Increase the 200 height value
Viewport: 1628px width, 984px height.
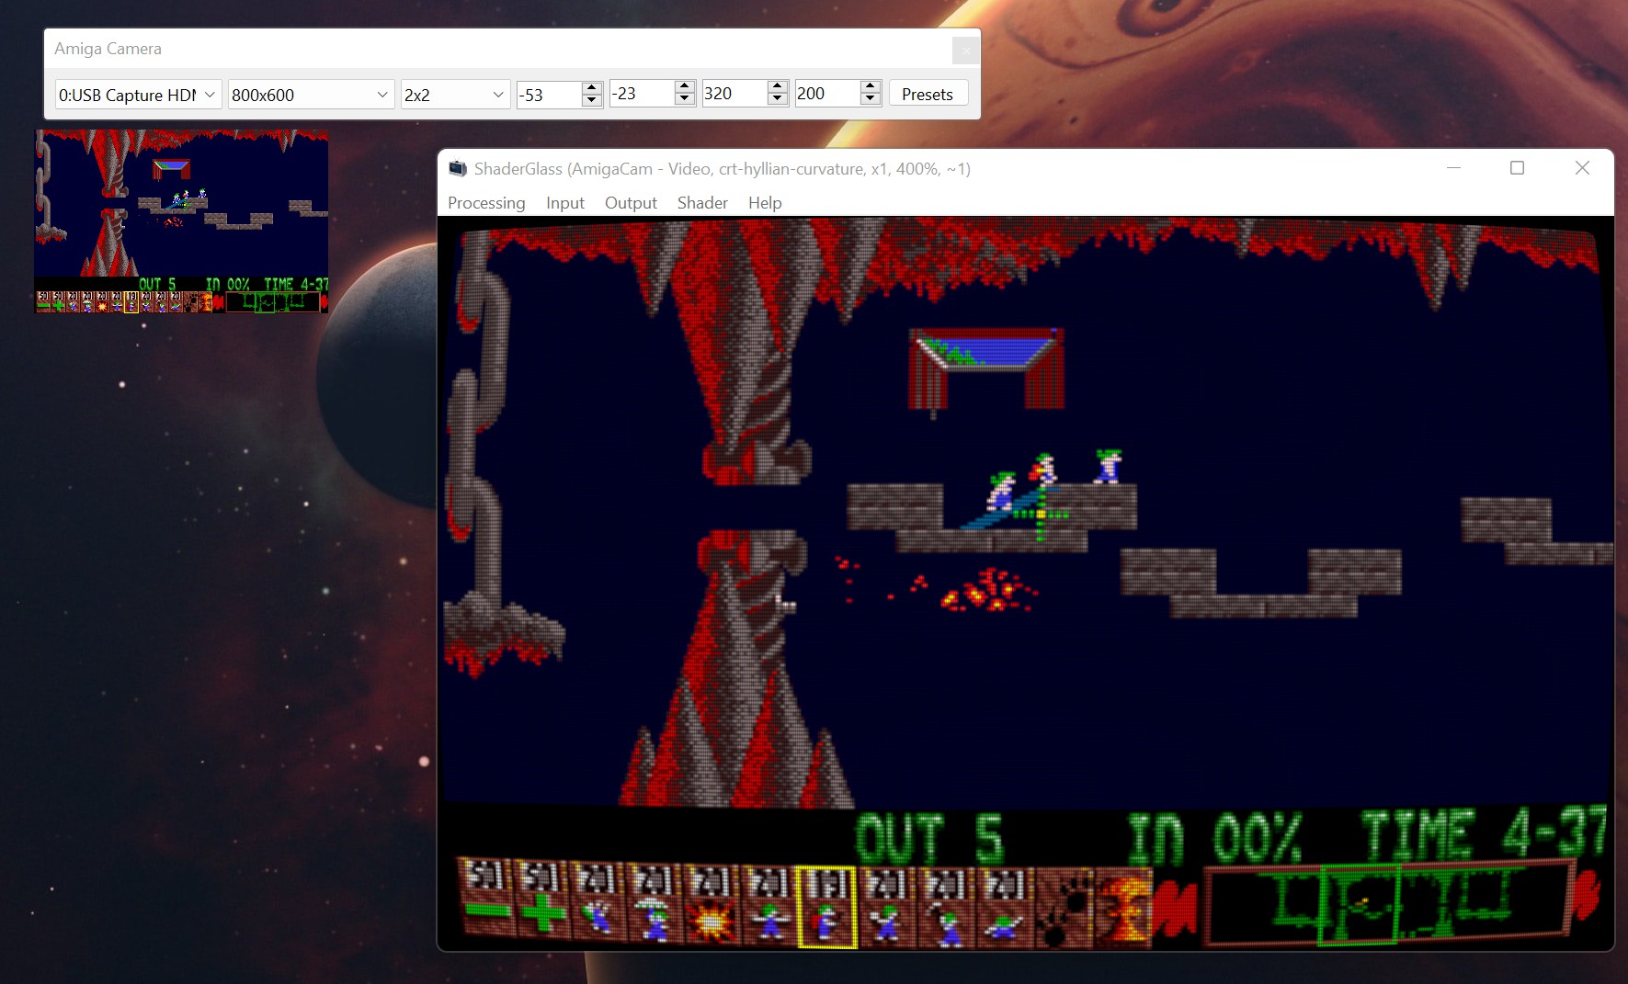coord(871,86)
